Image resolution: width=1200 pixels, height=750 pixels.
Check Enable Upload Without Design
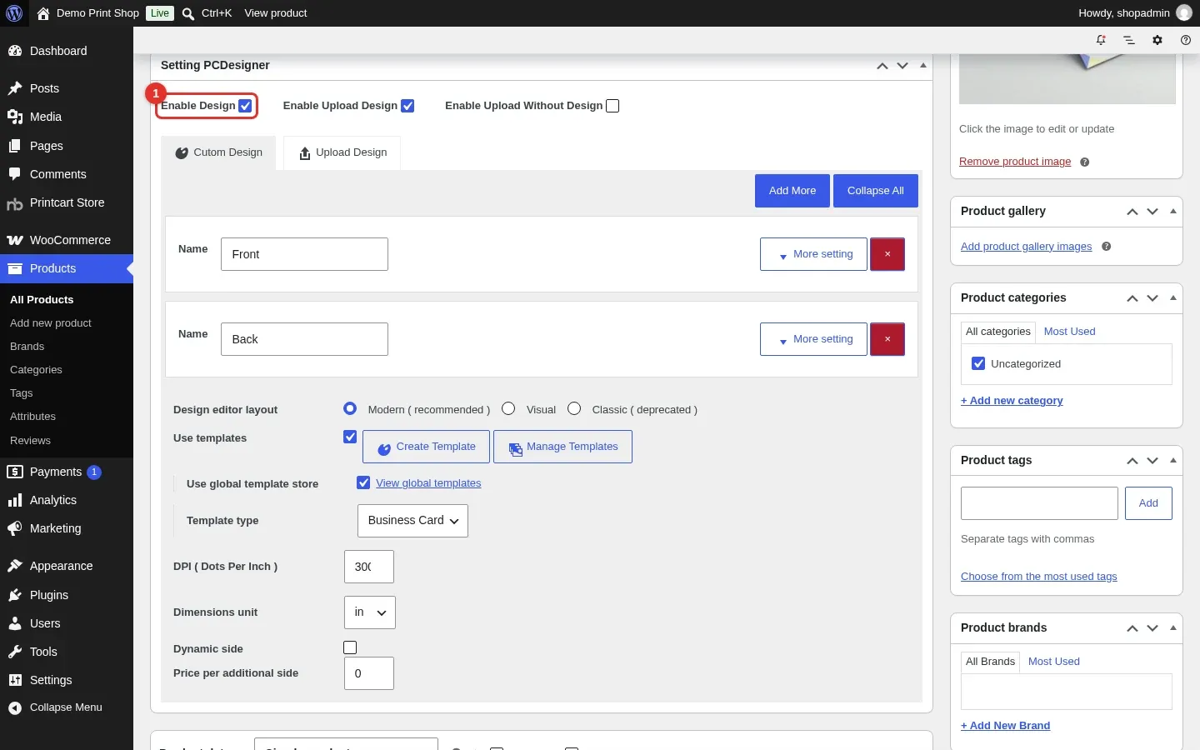612,106
